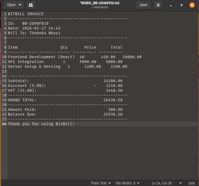Click the Qty column header
The height and width of the screenshot is (186, 199).
[64, 47]
